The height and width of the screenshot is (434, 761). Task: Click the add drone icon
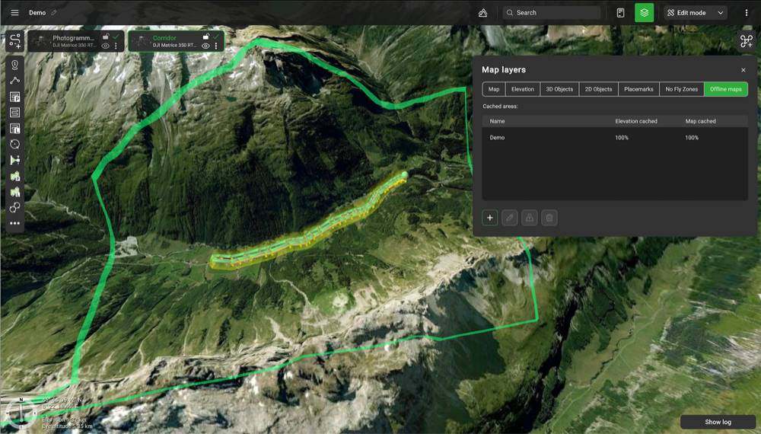tap(746, 41)
